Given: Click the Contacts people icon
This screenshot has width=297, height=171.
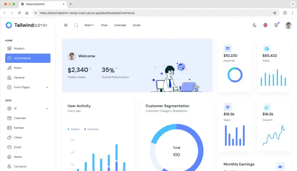Looking at the screenshot, I should (x=9, y=167).
